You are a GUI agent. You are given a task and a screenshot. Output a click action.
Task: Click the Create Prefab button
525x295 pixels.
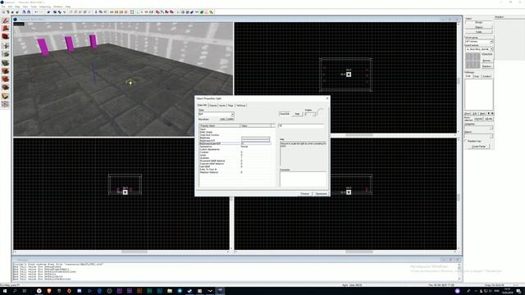click(479, 147)
